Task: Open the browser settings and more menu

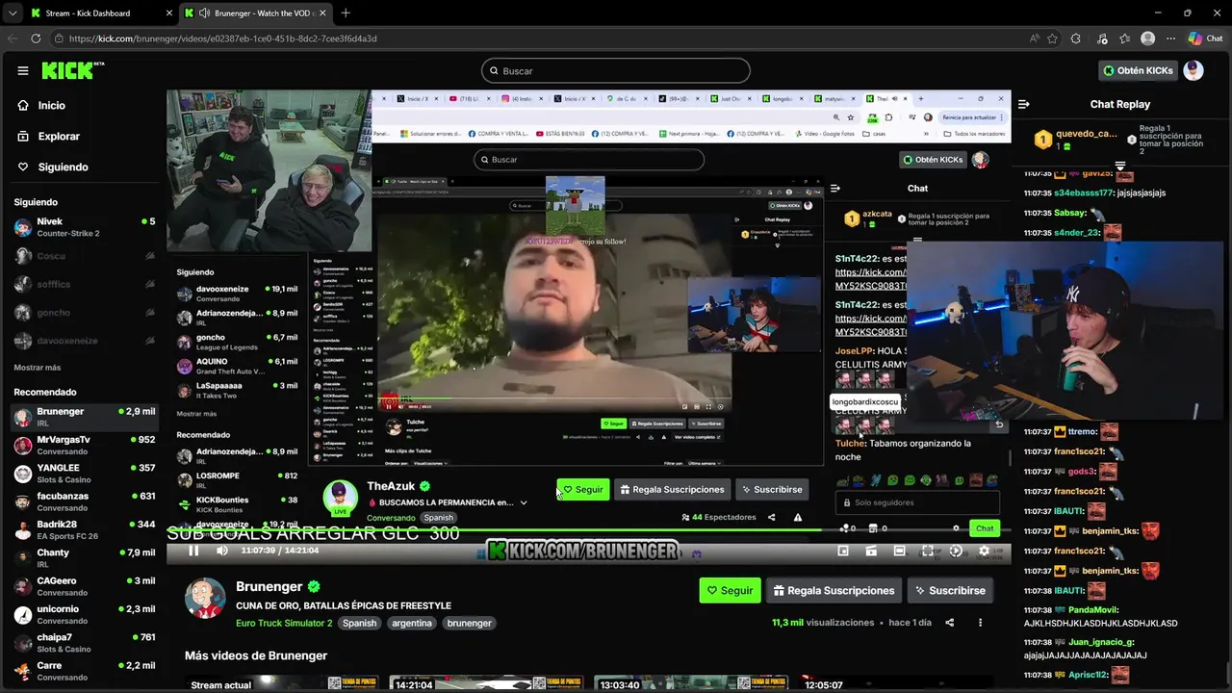Action: pos(1171,38)
